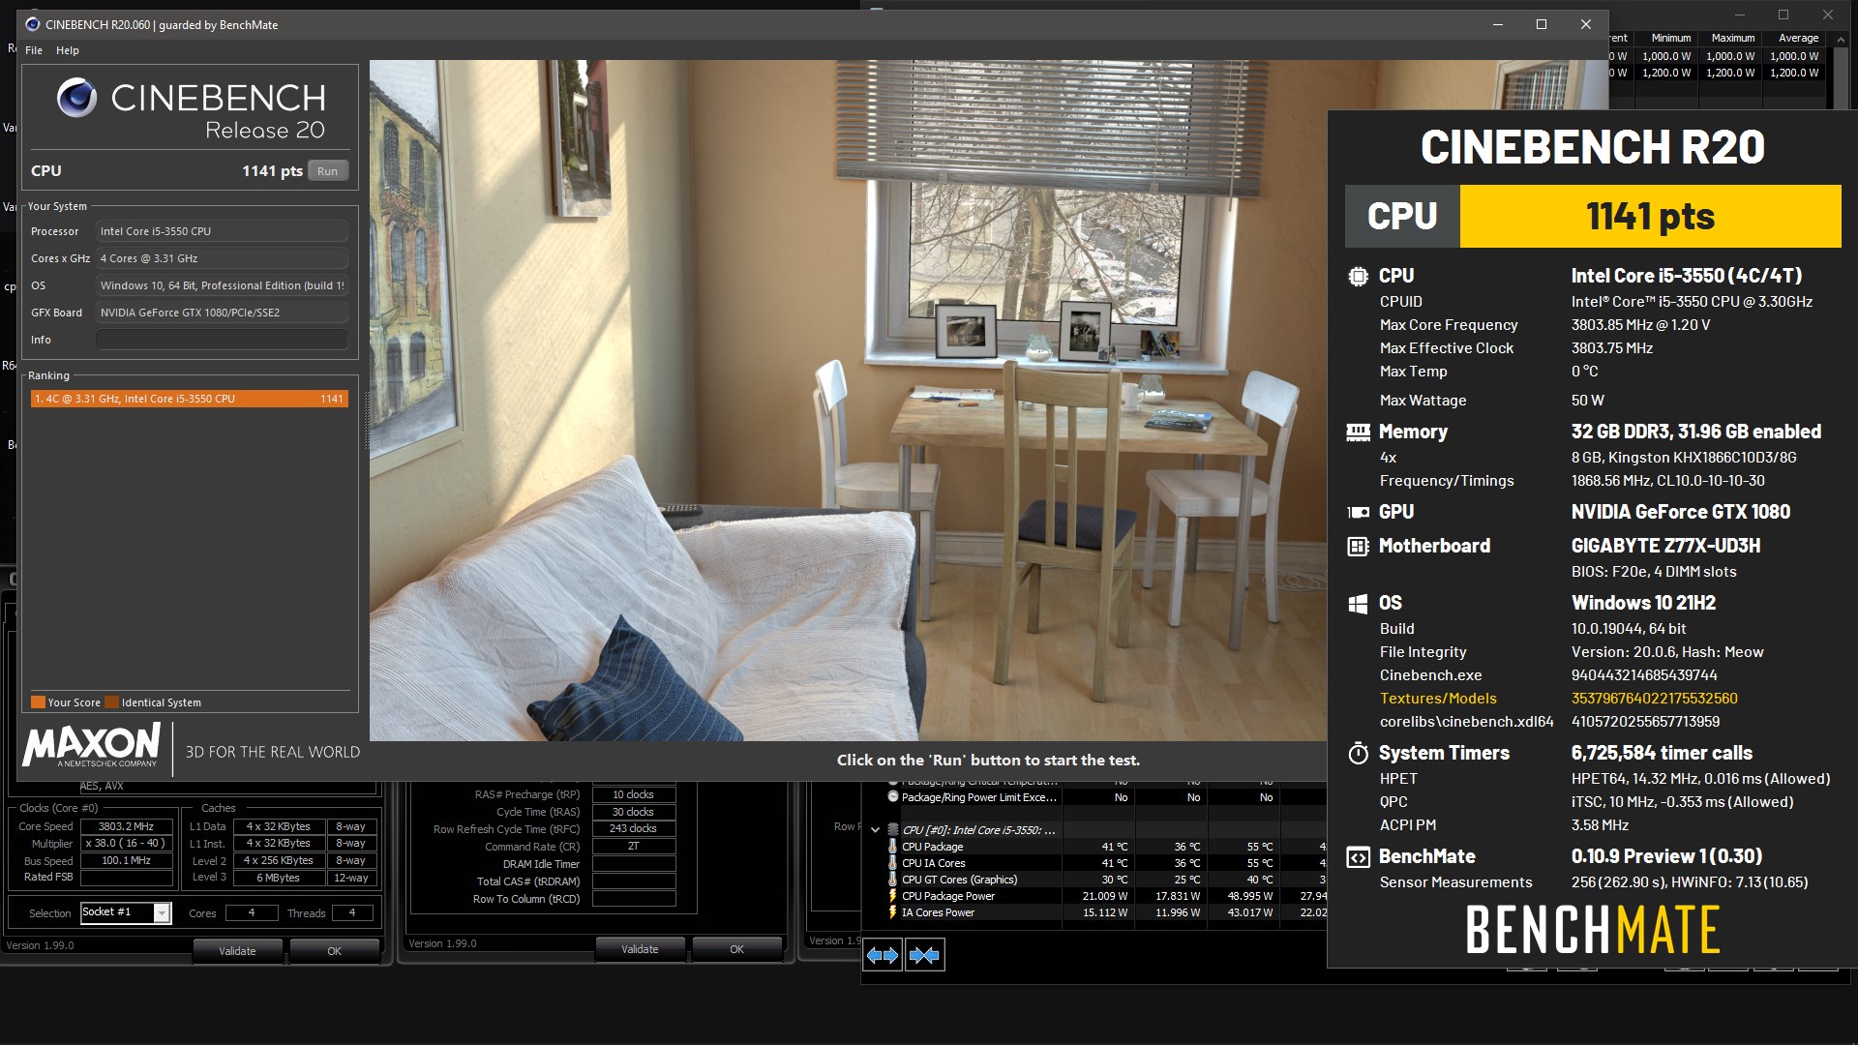Click the 32 GB DDR3 memory summary text
The width and height of the screenshot is (1858, 1045).
[x=1695, y=432]
